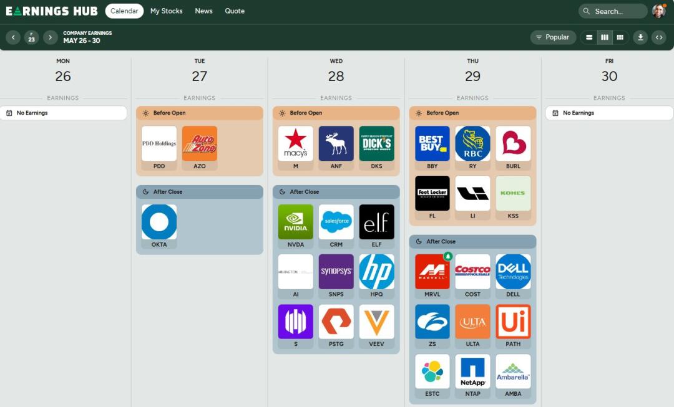
Task: Open the embed code button
Action: (x=659, y=37)
